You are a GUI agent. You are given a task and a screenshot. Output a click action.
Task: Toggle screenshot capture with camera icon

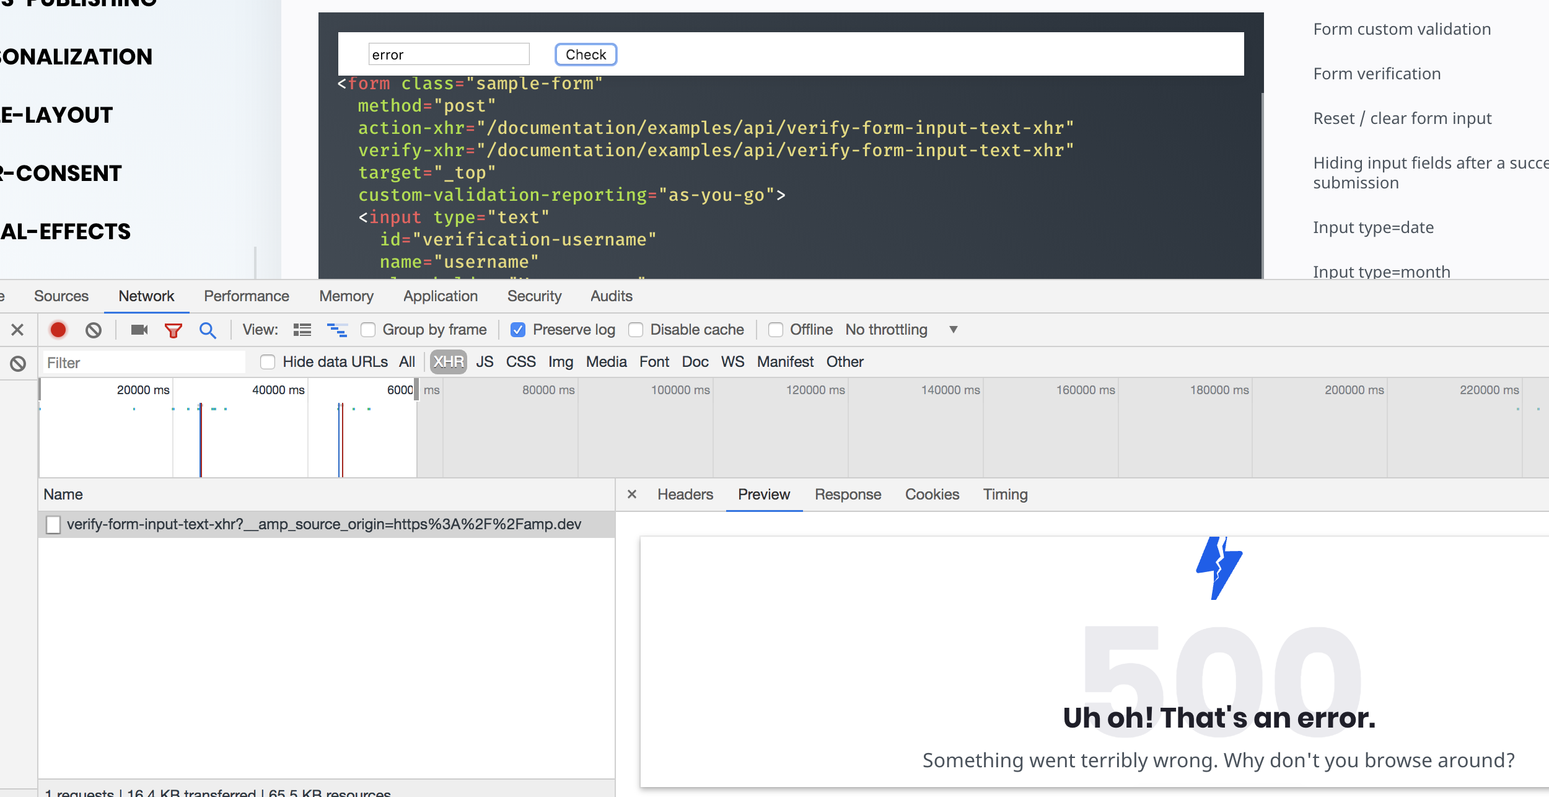click(x=138, y=330)
